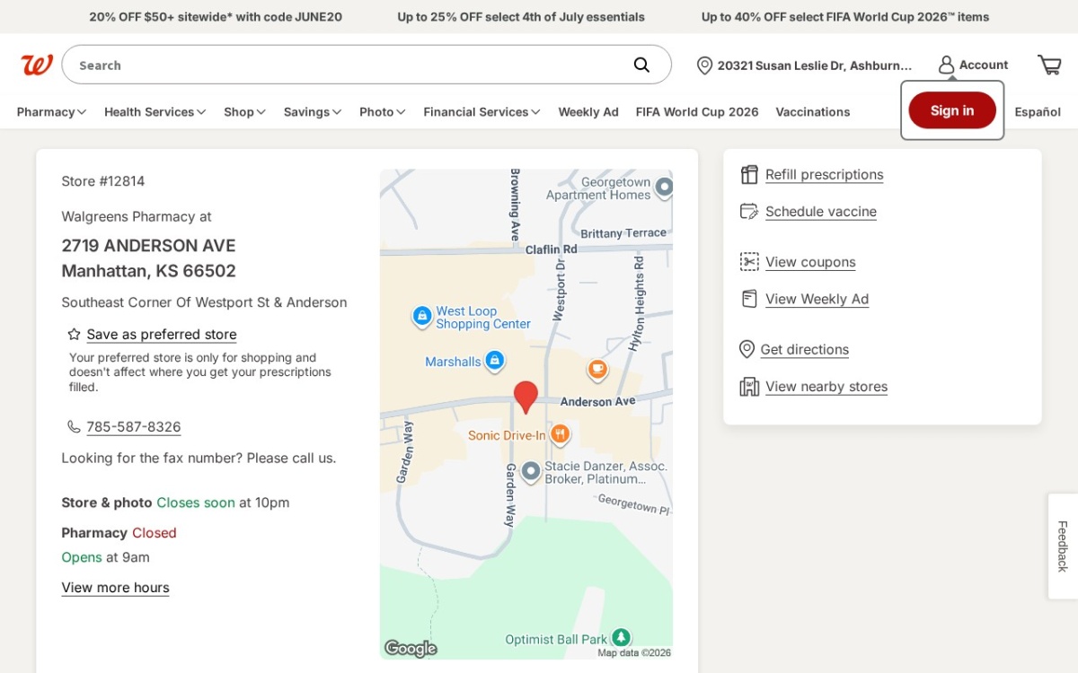Click View more hours link
This screenshot has width=1078, height=673.
tap(115, 587)
